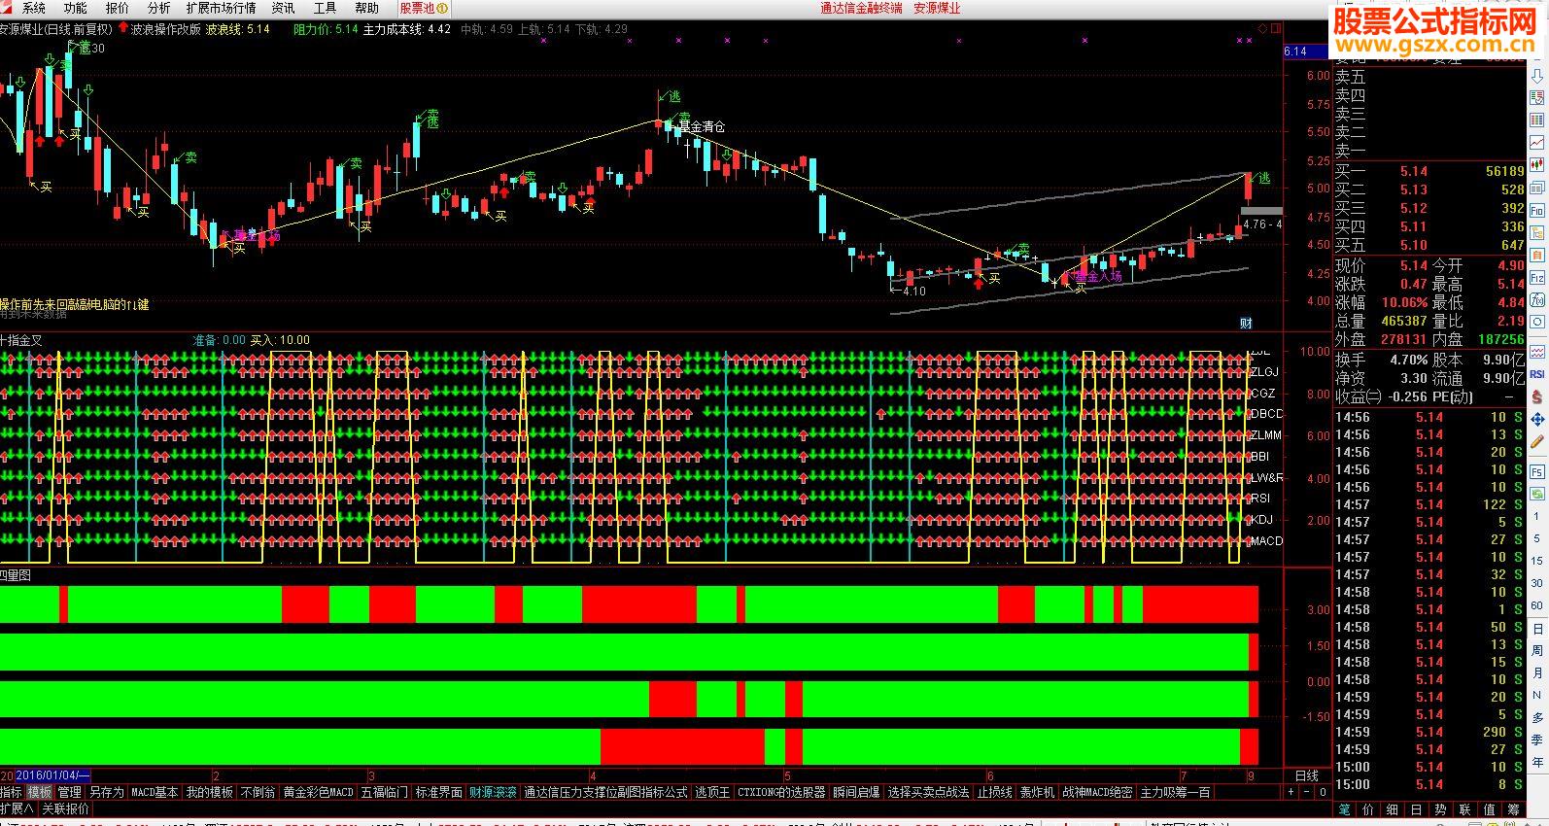Open the 关联报价 tab
The image size is (1549, 826).
(x=65, y=809)
